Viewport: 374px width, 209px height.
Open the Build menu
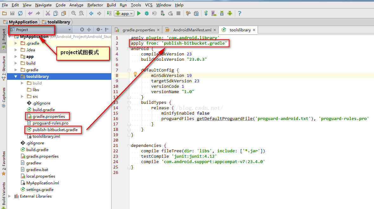(111, 5)
